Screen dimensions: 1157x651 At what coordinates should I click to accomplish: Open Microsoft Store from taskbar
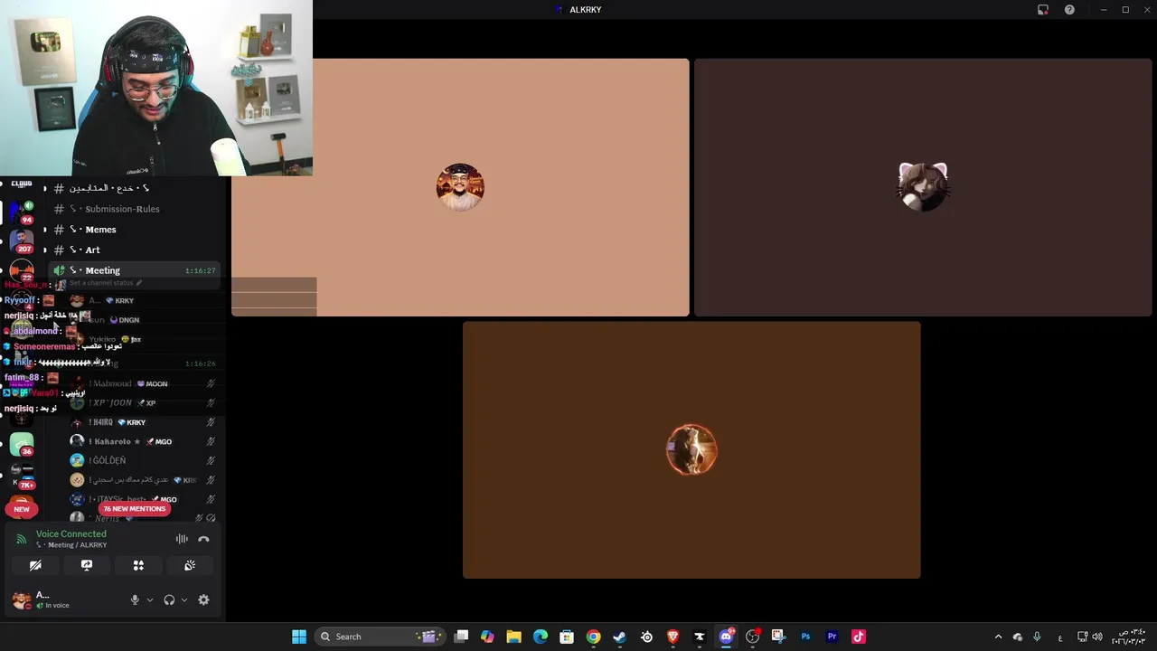(x=567, y=637)
